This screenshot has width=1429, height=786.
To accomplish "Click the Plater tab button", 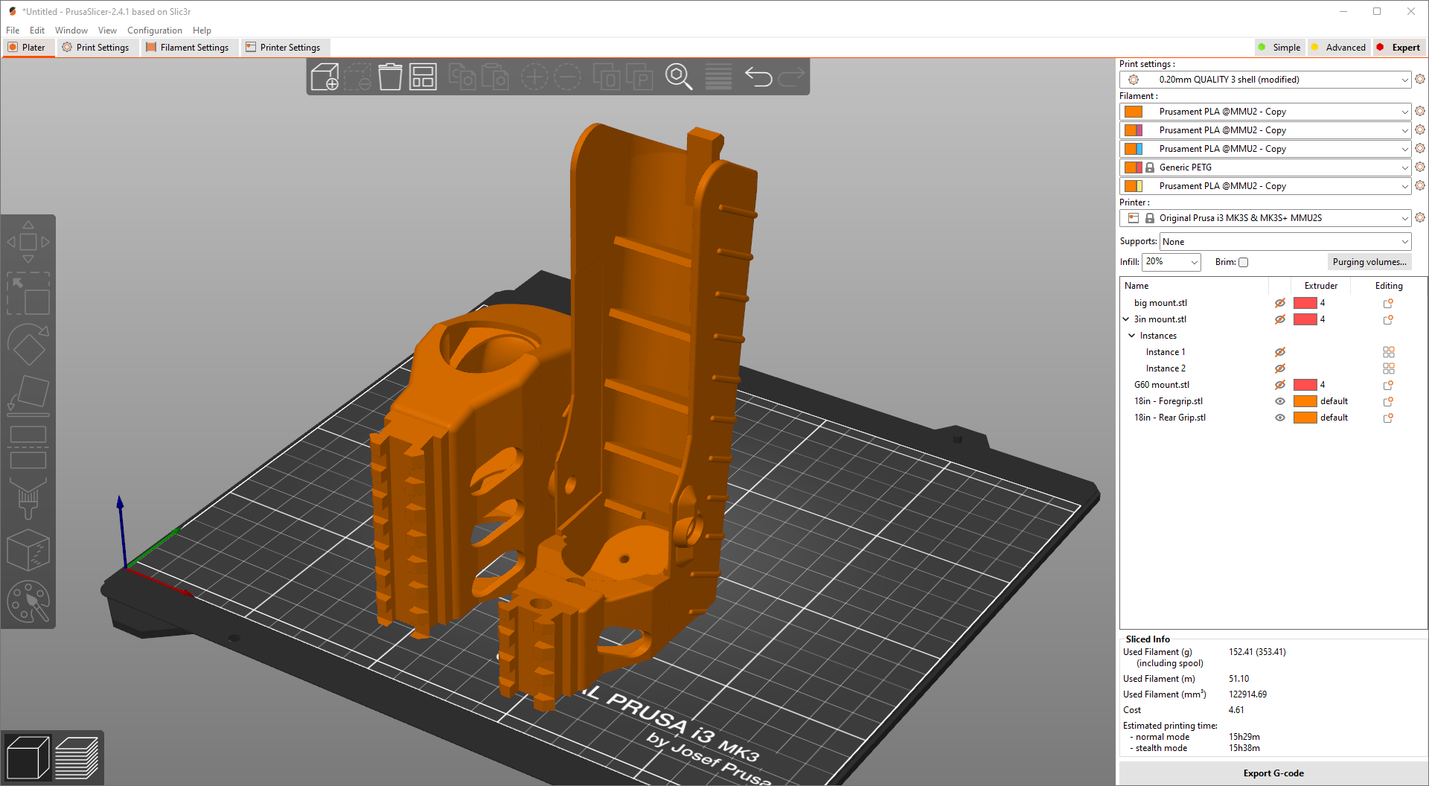I will click(27, 47).
